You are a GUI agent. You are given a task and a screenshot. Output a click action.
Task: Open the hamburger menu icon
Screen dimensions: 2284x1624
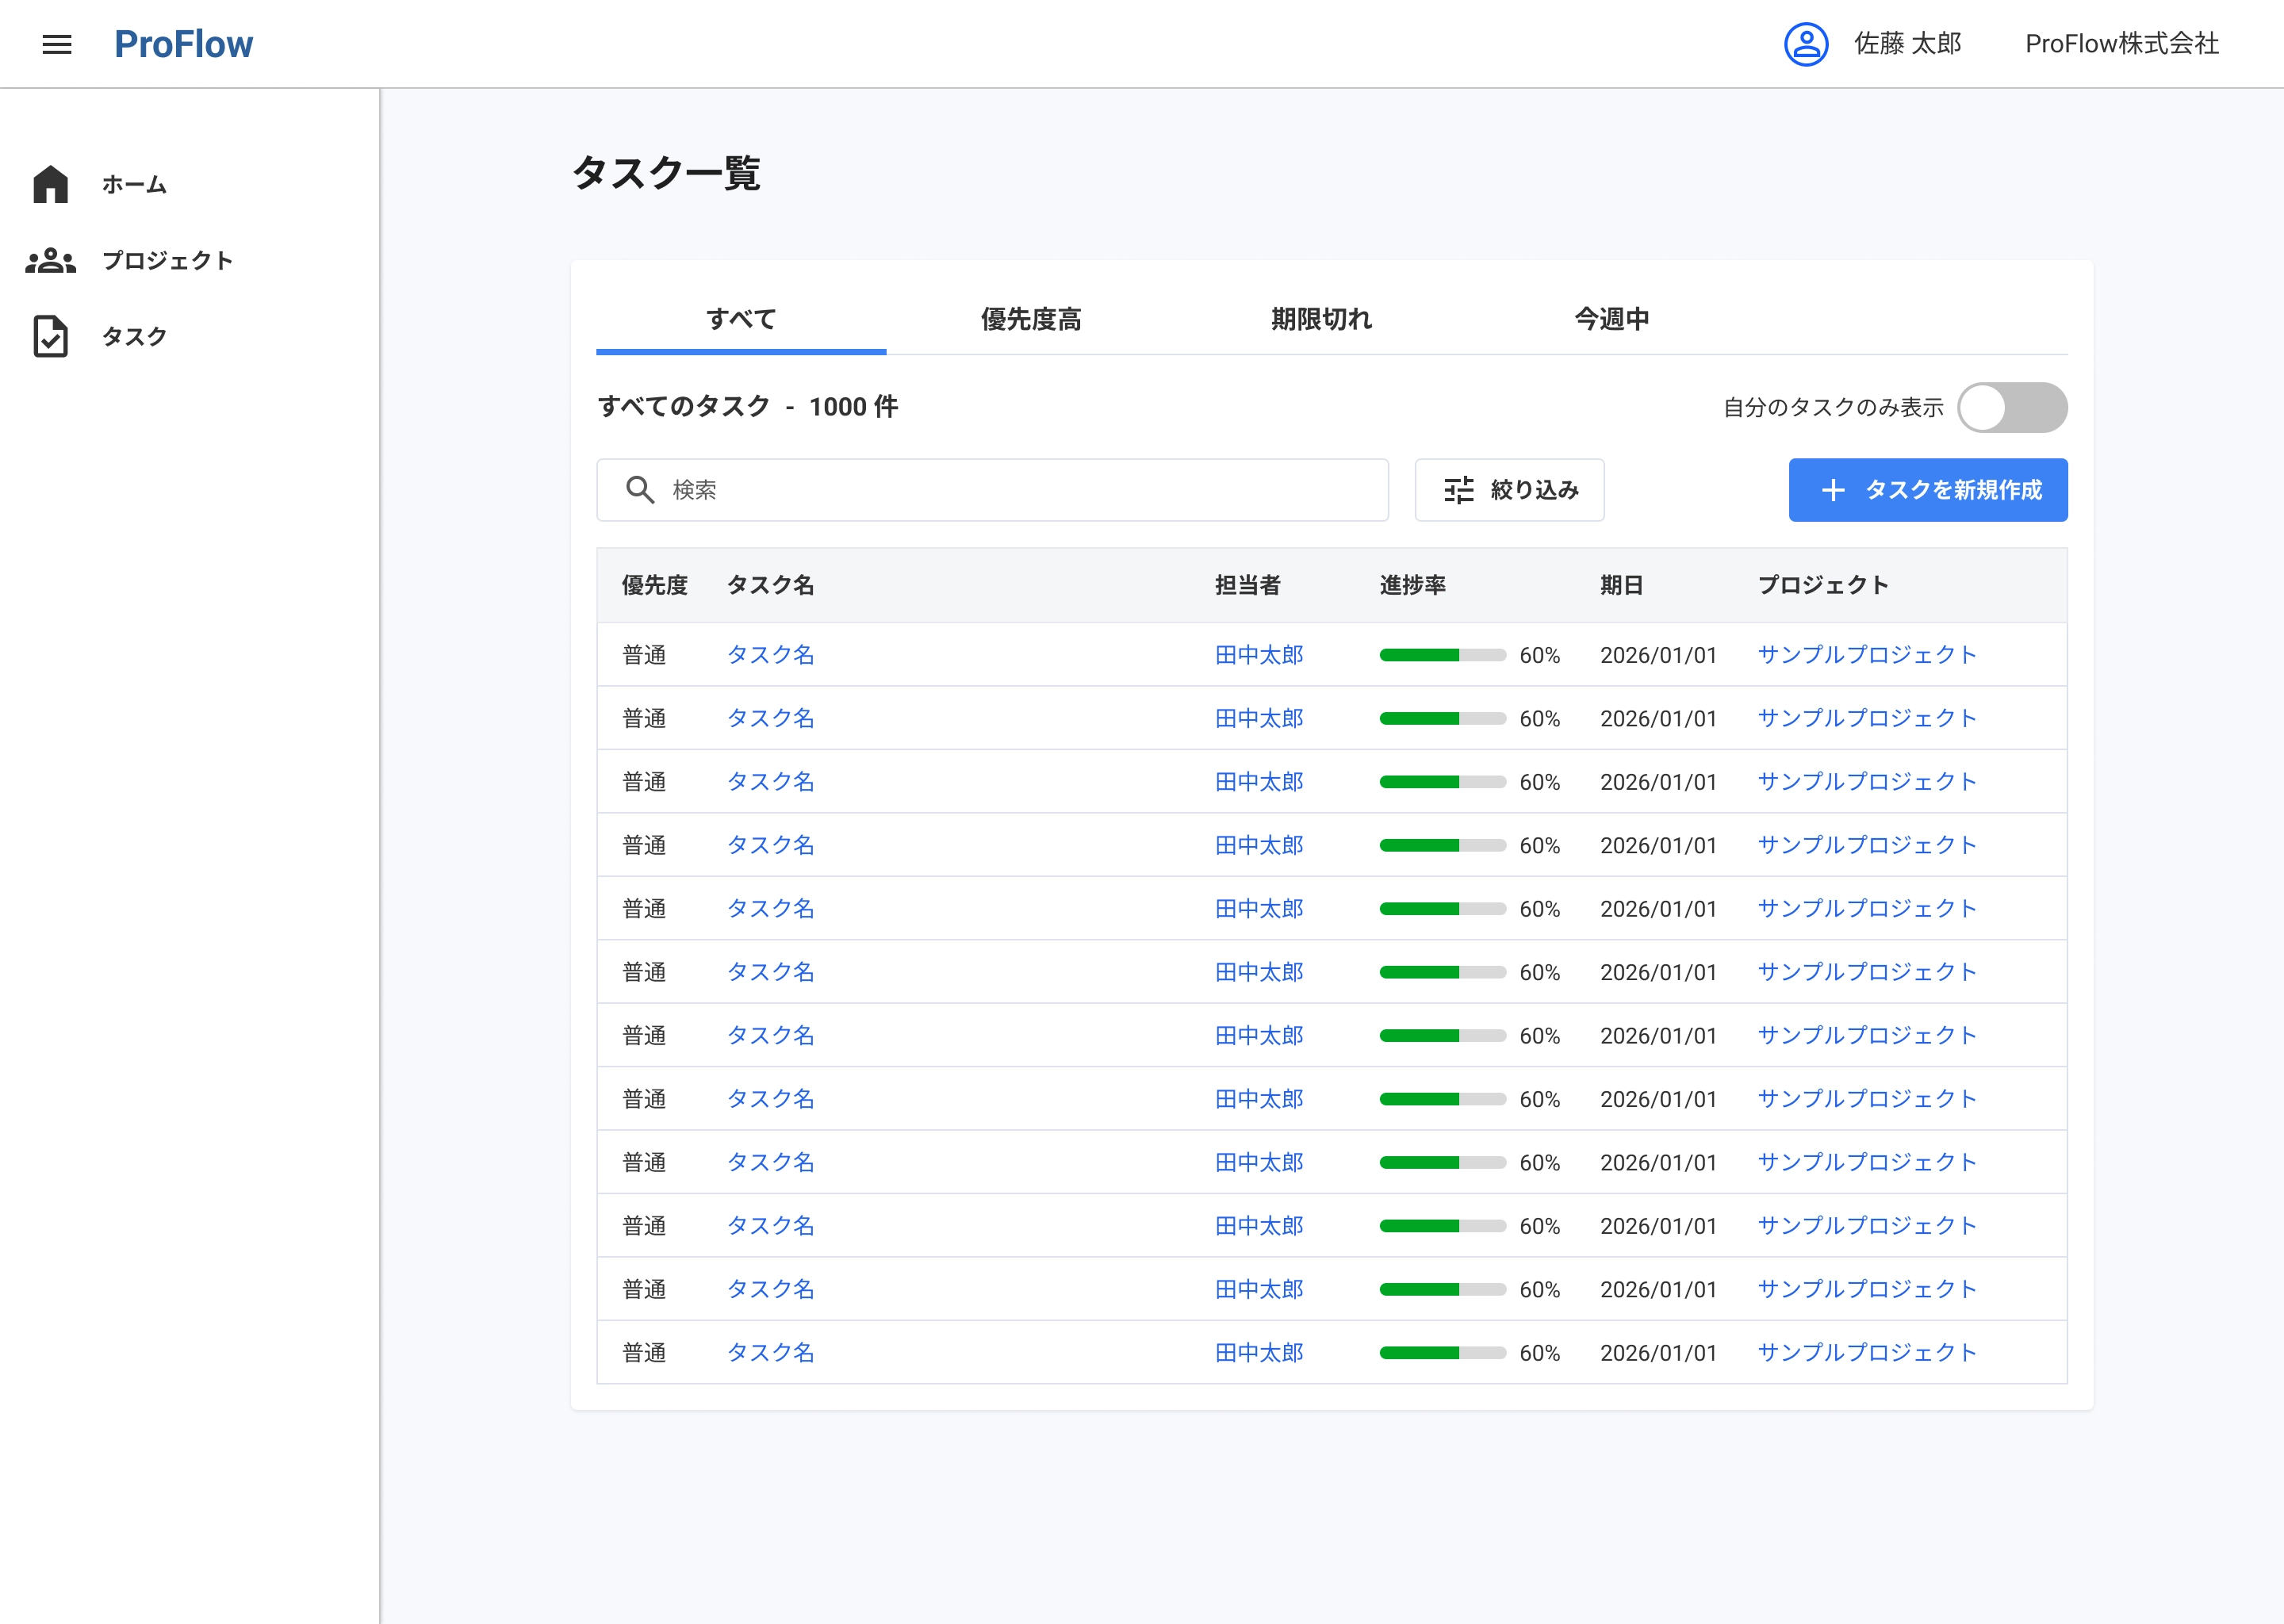[57, 44]
